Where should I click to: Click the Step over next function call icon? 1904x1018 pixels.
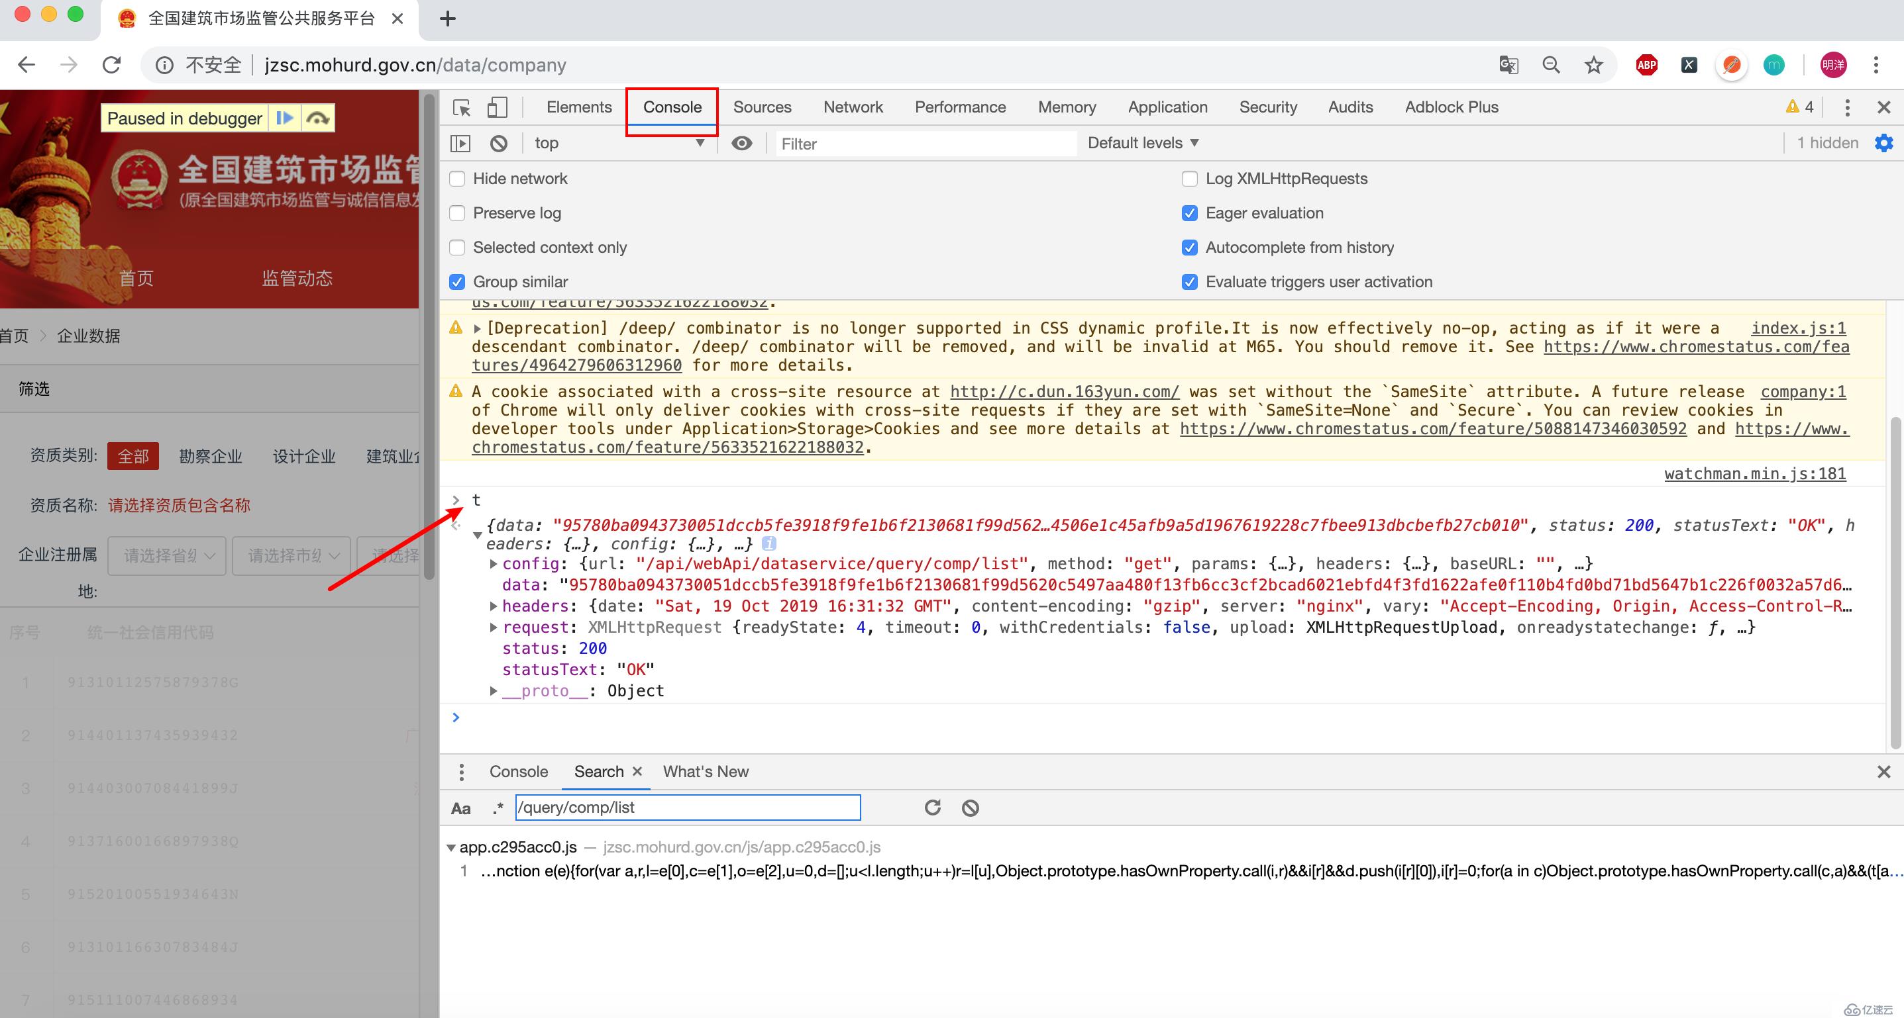pos(319,117)
